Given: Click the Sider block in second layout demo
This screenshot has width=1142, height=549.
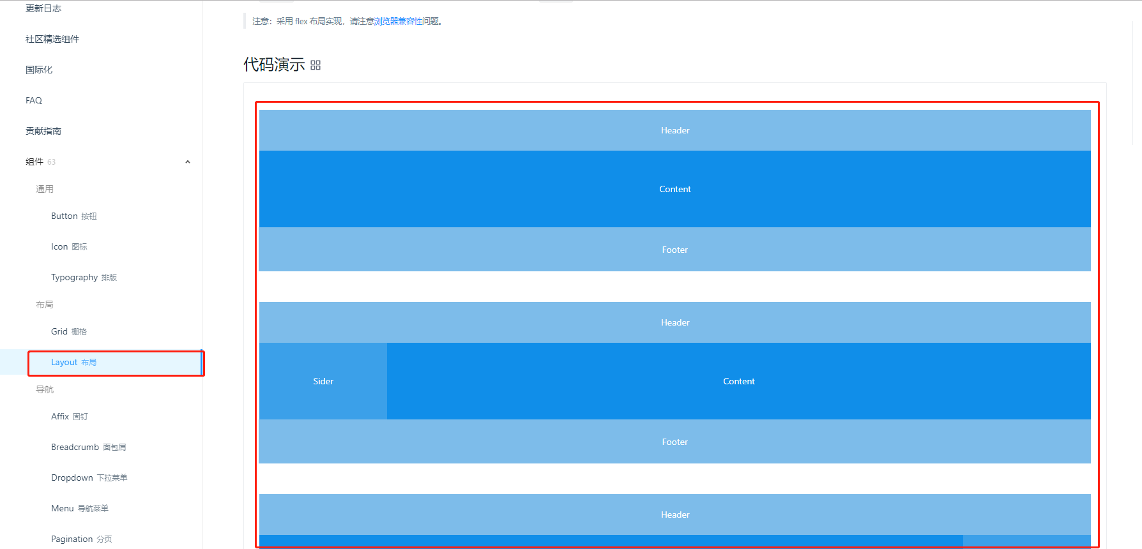Looking at the screenshot, I should (323, 381).
